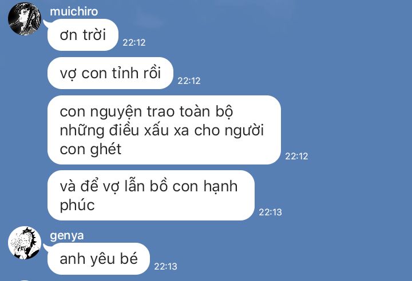This screenshot has width=412, height=281.
Task: Click the 22:12 timestamp beside "ơn trời"
Action: 134,42
